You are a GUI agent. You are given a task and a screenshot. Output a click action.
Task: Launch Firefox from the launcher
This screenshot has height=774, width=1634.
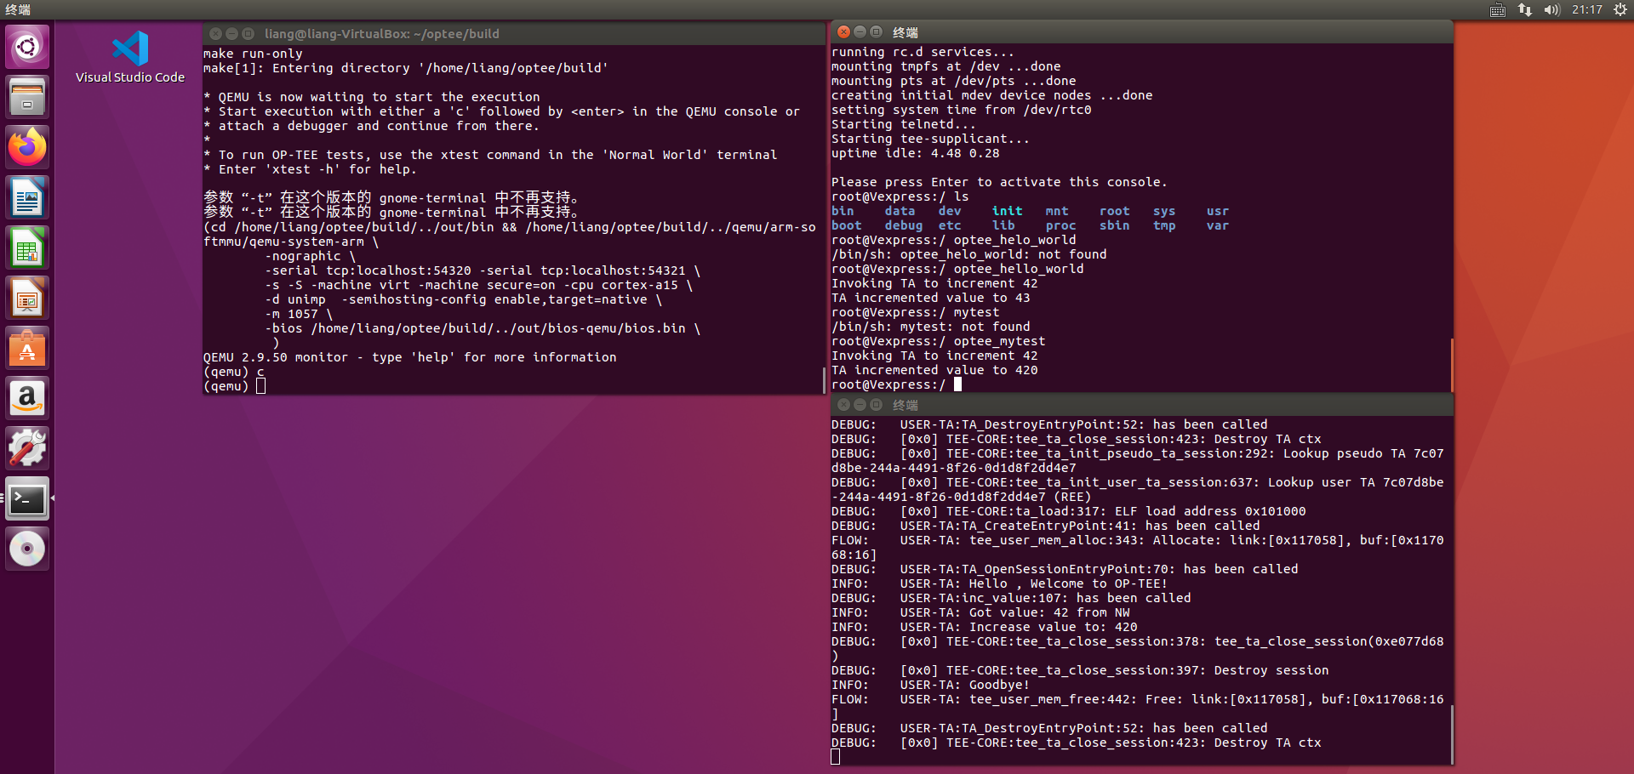27,146
